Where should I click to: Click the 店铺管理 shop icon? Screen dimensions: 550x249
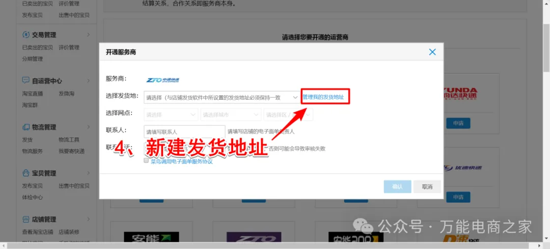coord(26,219)
